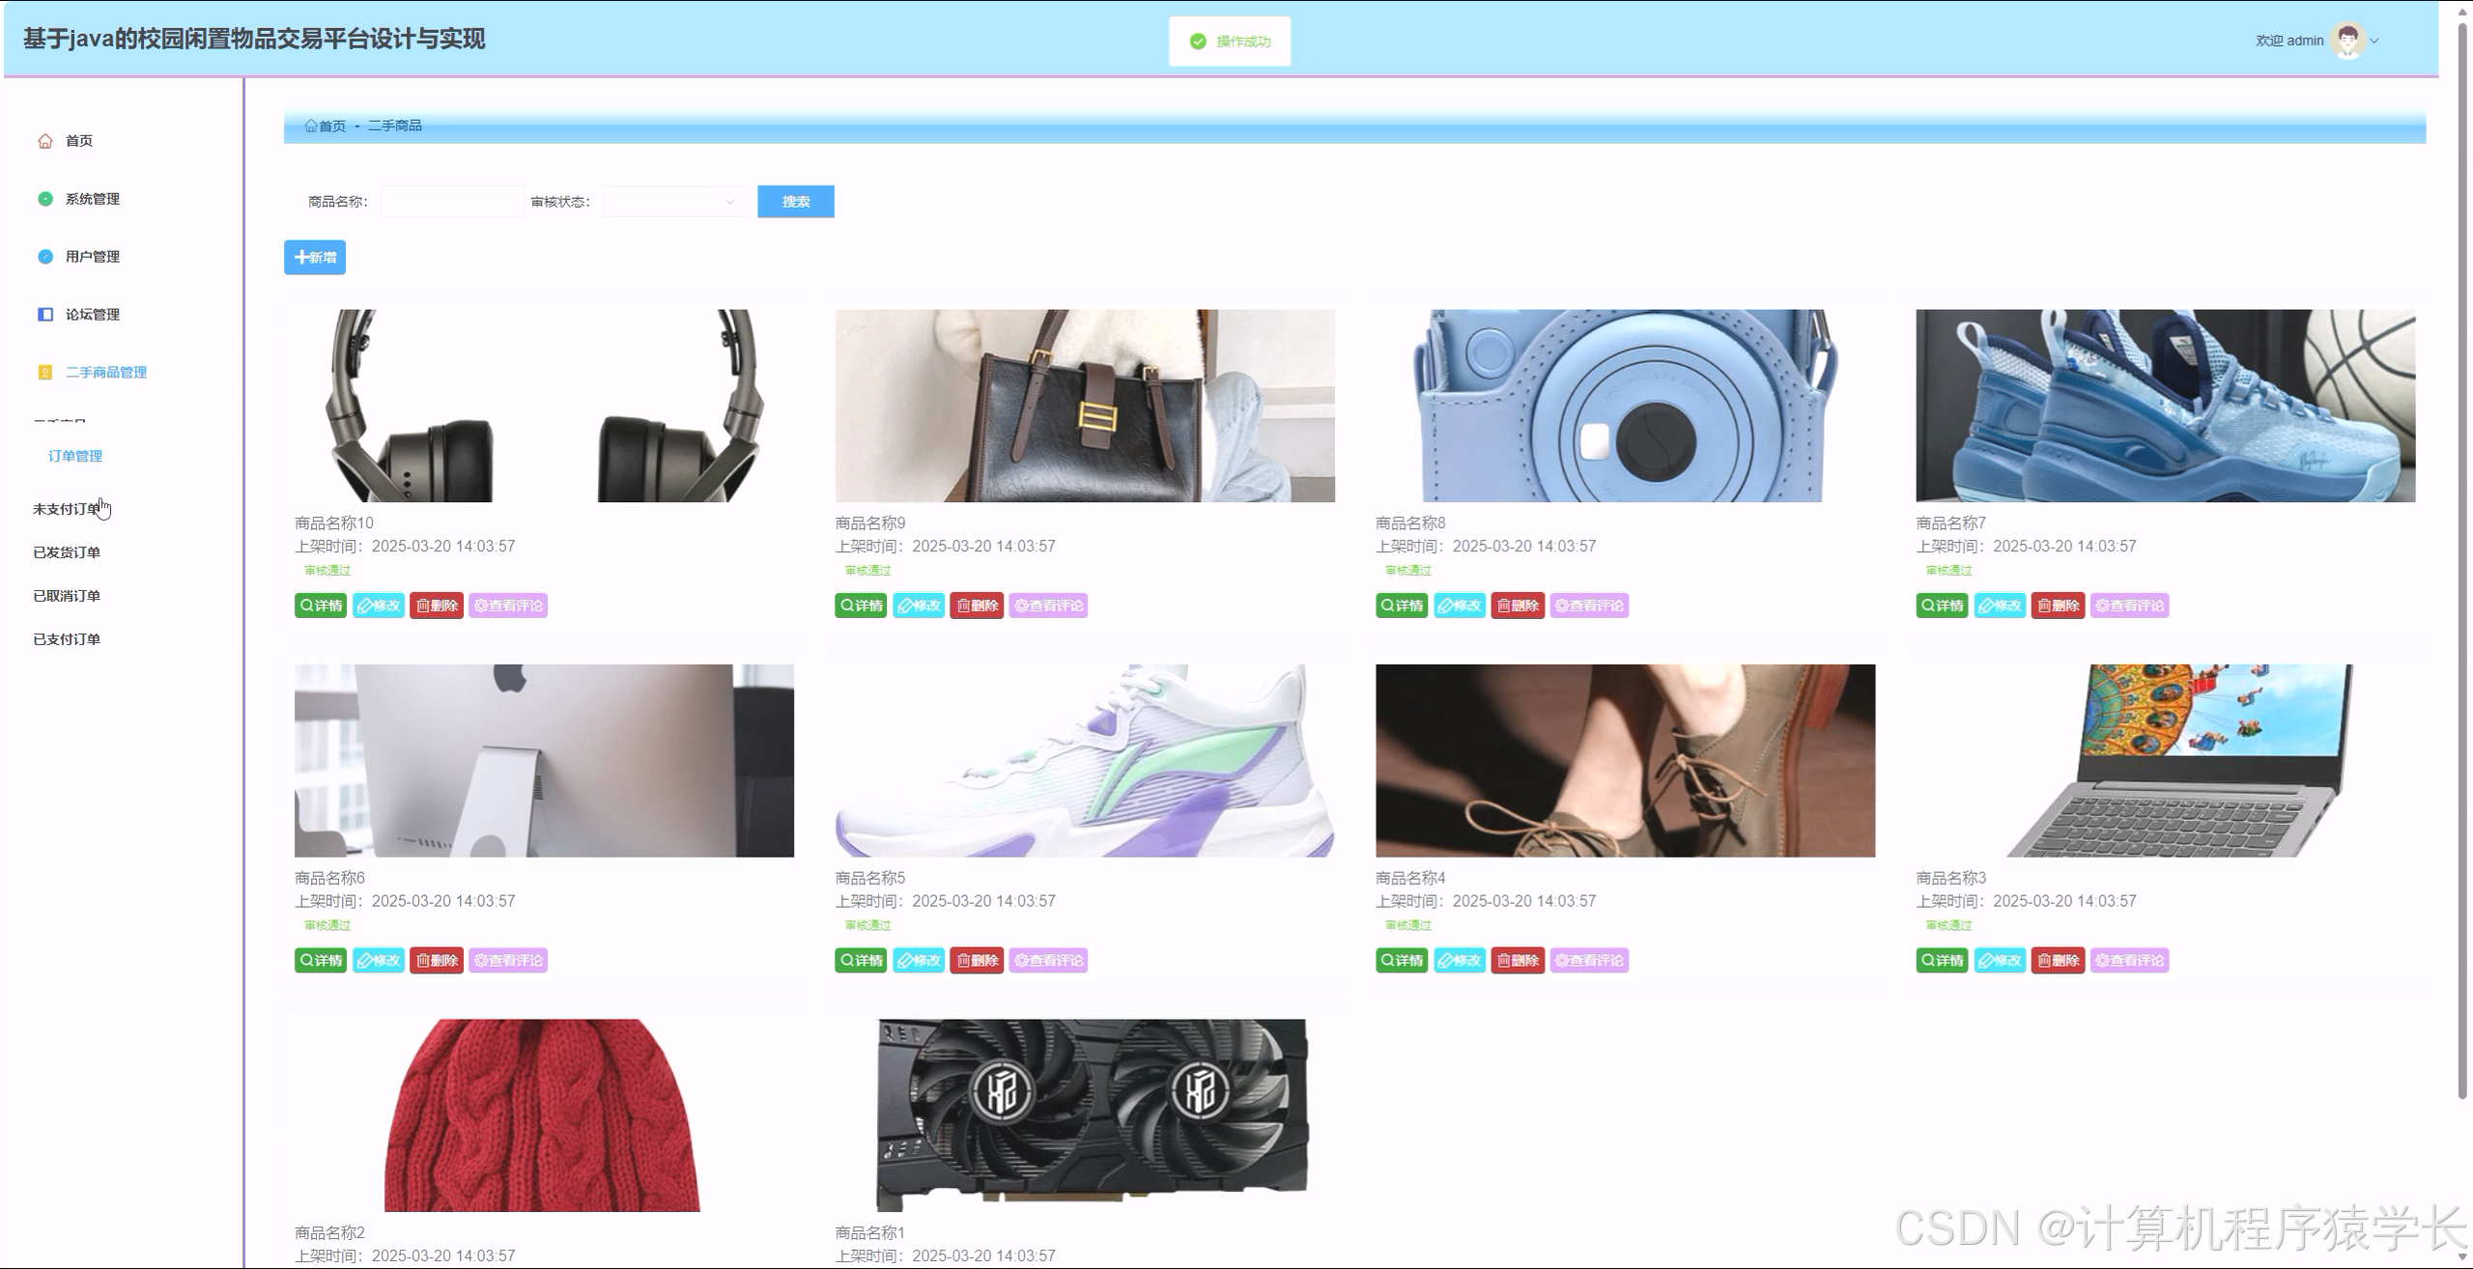The width and height of the screenshot is (2473, 1269).
Task: Click 删除 trash button for 商品名称10
Action: click(437, 606)
